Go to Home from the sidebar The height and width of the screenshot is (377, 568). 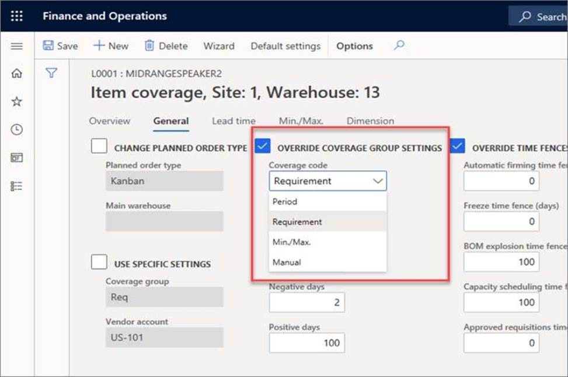[x=17, y=74]
